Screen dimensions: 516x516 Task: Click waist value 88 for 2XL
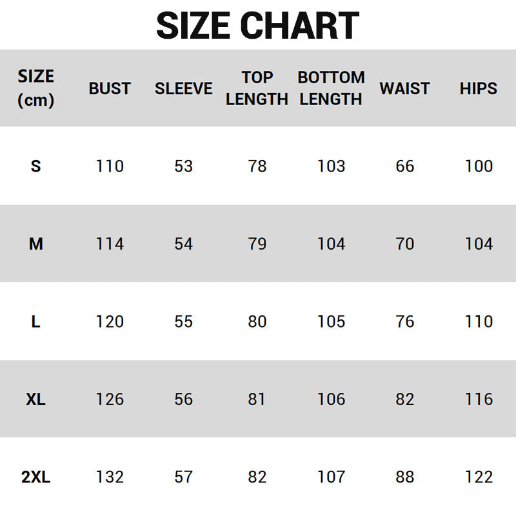(404, 477)
